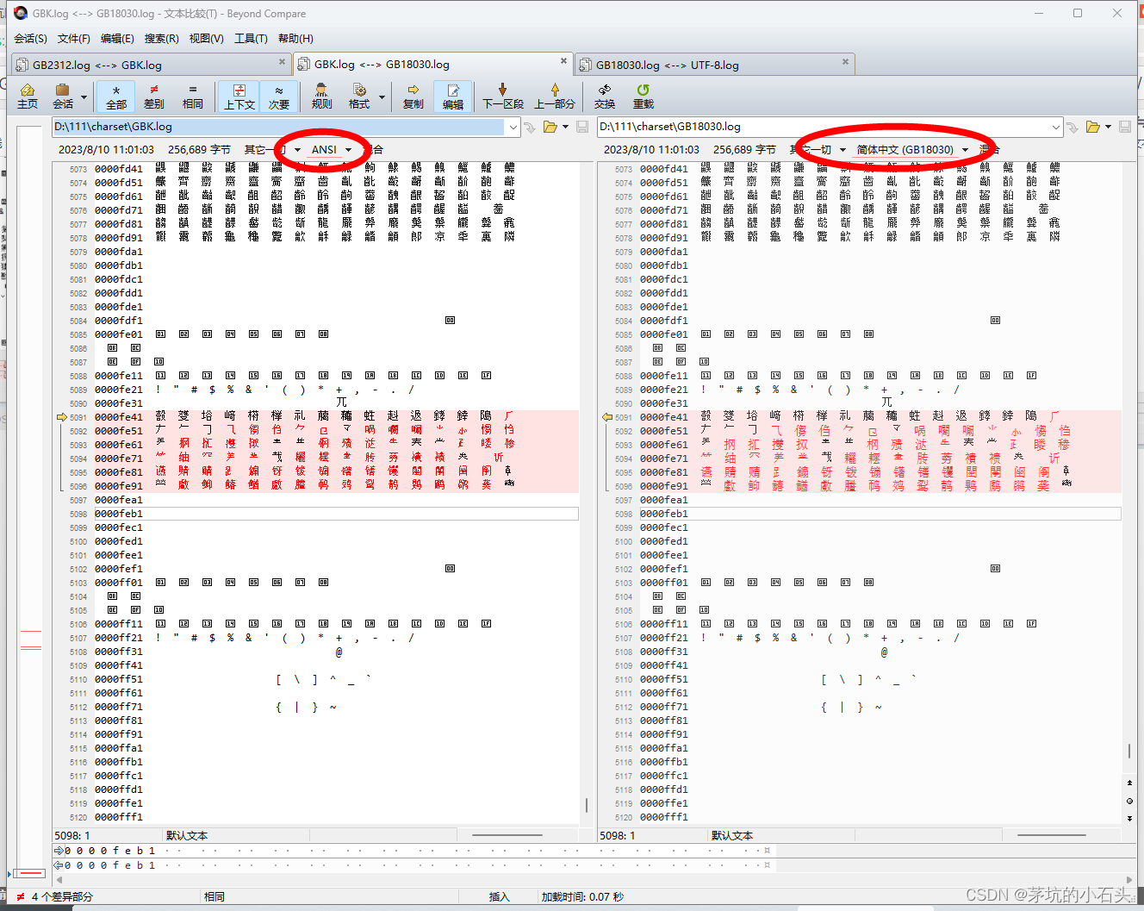This screenshot has height=911, width=1144.
Task: Close the GB2312.log <--> GBK.log tab
Action: click(x=282, y=61)
